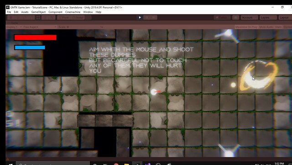The width and height of the screenshot is (292, 165).
Task: Open Visual Studio from taskbar
Action: point(148,164)
